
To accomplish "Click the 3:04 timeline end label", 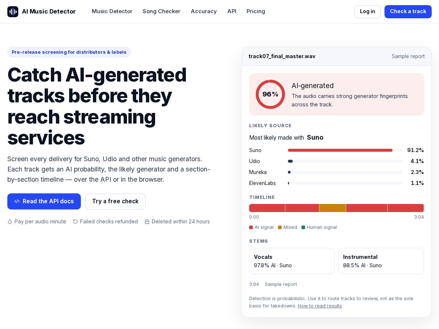I will pos(419,217).
